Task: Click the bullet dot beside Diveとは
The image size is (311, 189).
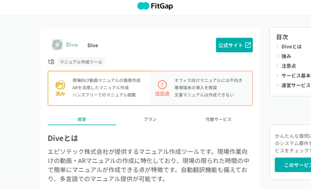Action: 278,46
